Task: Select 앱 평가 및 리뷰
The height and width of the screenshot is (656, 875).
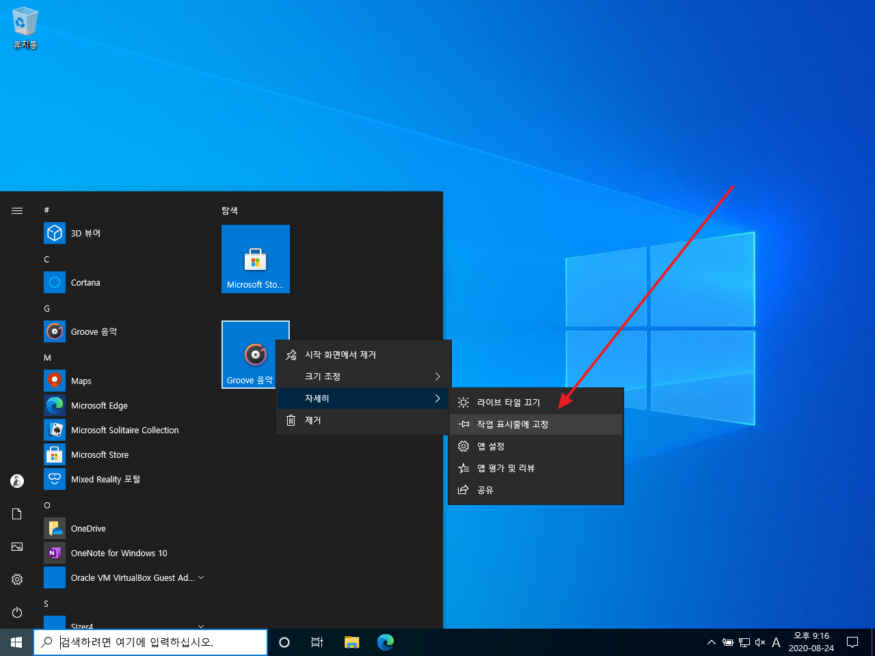Action: pos(536,468)
